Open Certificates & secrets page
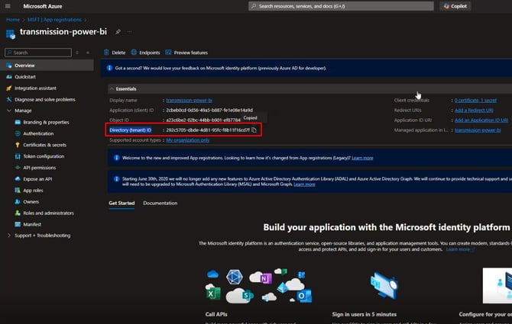The width and height of the screenshot is (512, 324). tap(44, 145)
